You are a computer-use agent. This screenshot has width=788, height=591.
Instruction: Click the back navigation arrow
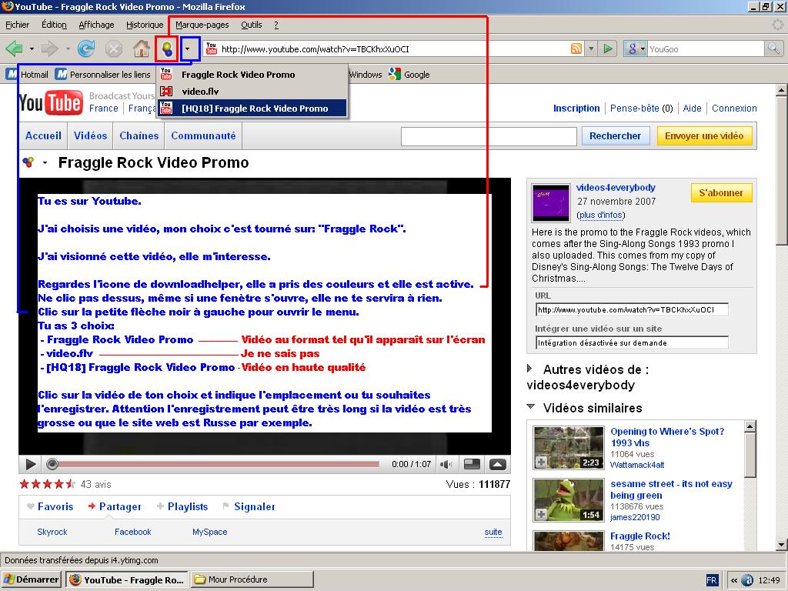[14, 49]
